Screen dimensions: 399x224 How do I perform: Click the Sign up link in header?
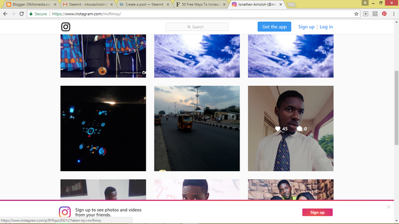(x=306, y=27)
